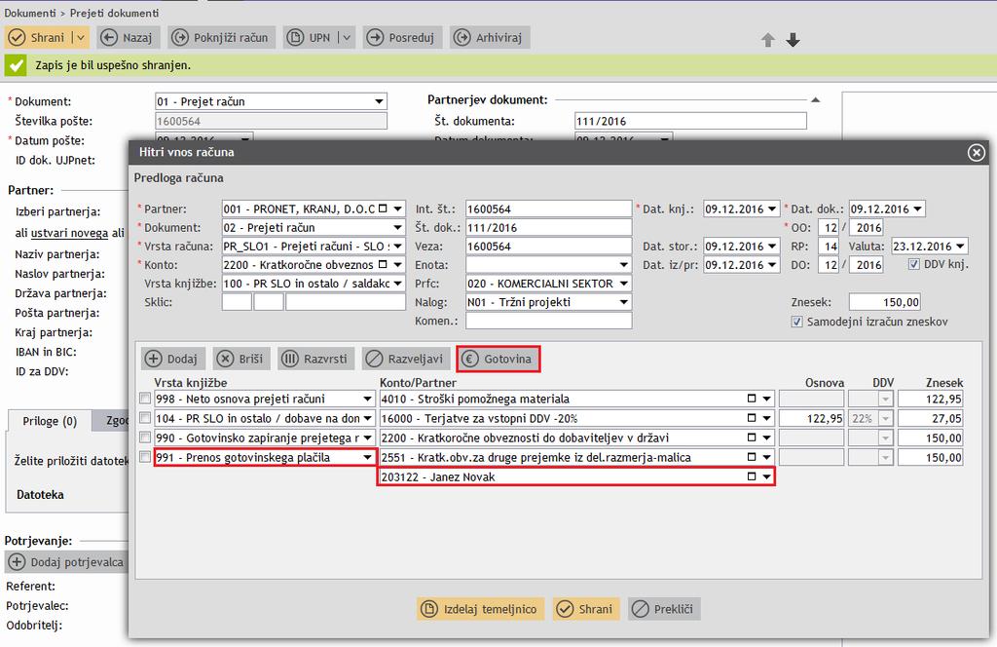Screen dimensions: 997x647
Task: Open the Dat. iz/pr date dropdown
Action: pyautogui.click(x=772, y=265)
